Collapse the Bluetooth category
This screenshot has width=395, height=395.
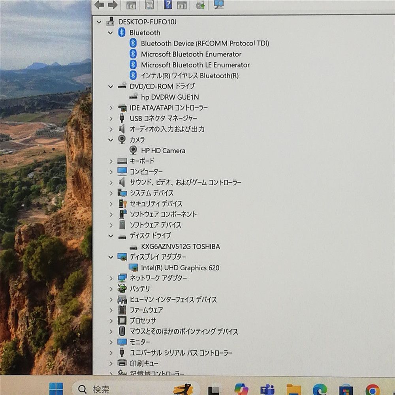pos(111,33)
